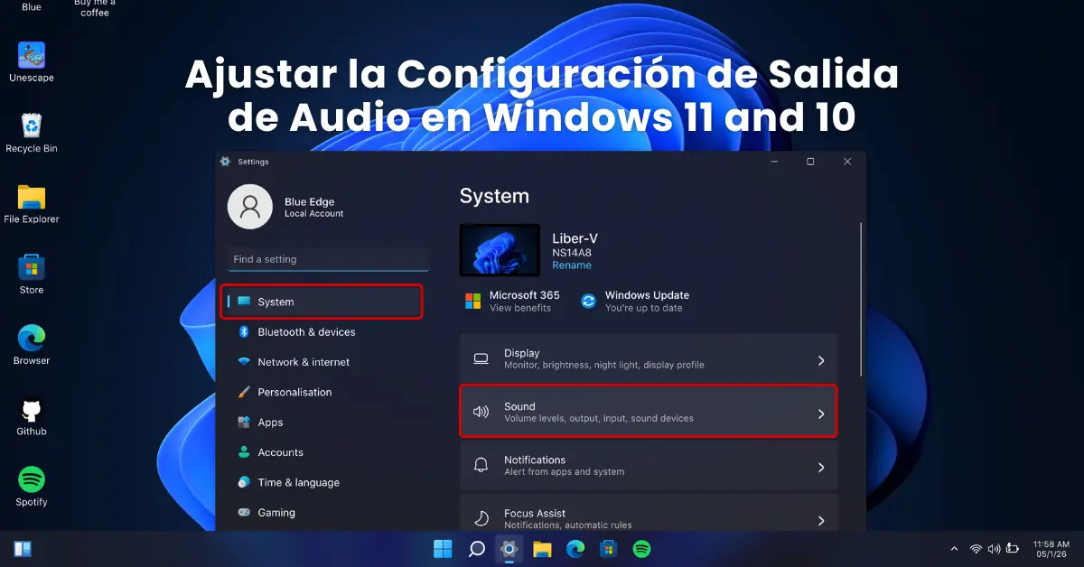Open Wi-Fi network tray icon
1084x567 pixels.
[976, 549]
